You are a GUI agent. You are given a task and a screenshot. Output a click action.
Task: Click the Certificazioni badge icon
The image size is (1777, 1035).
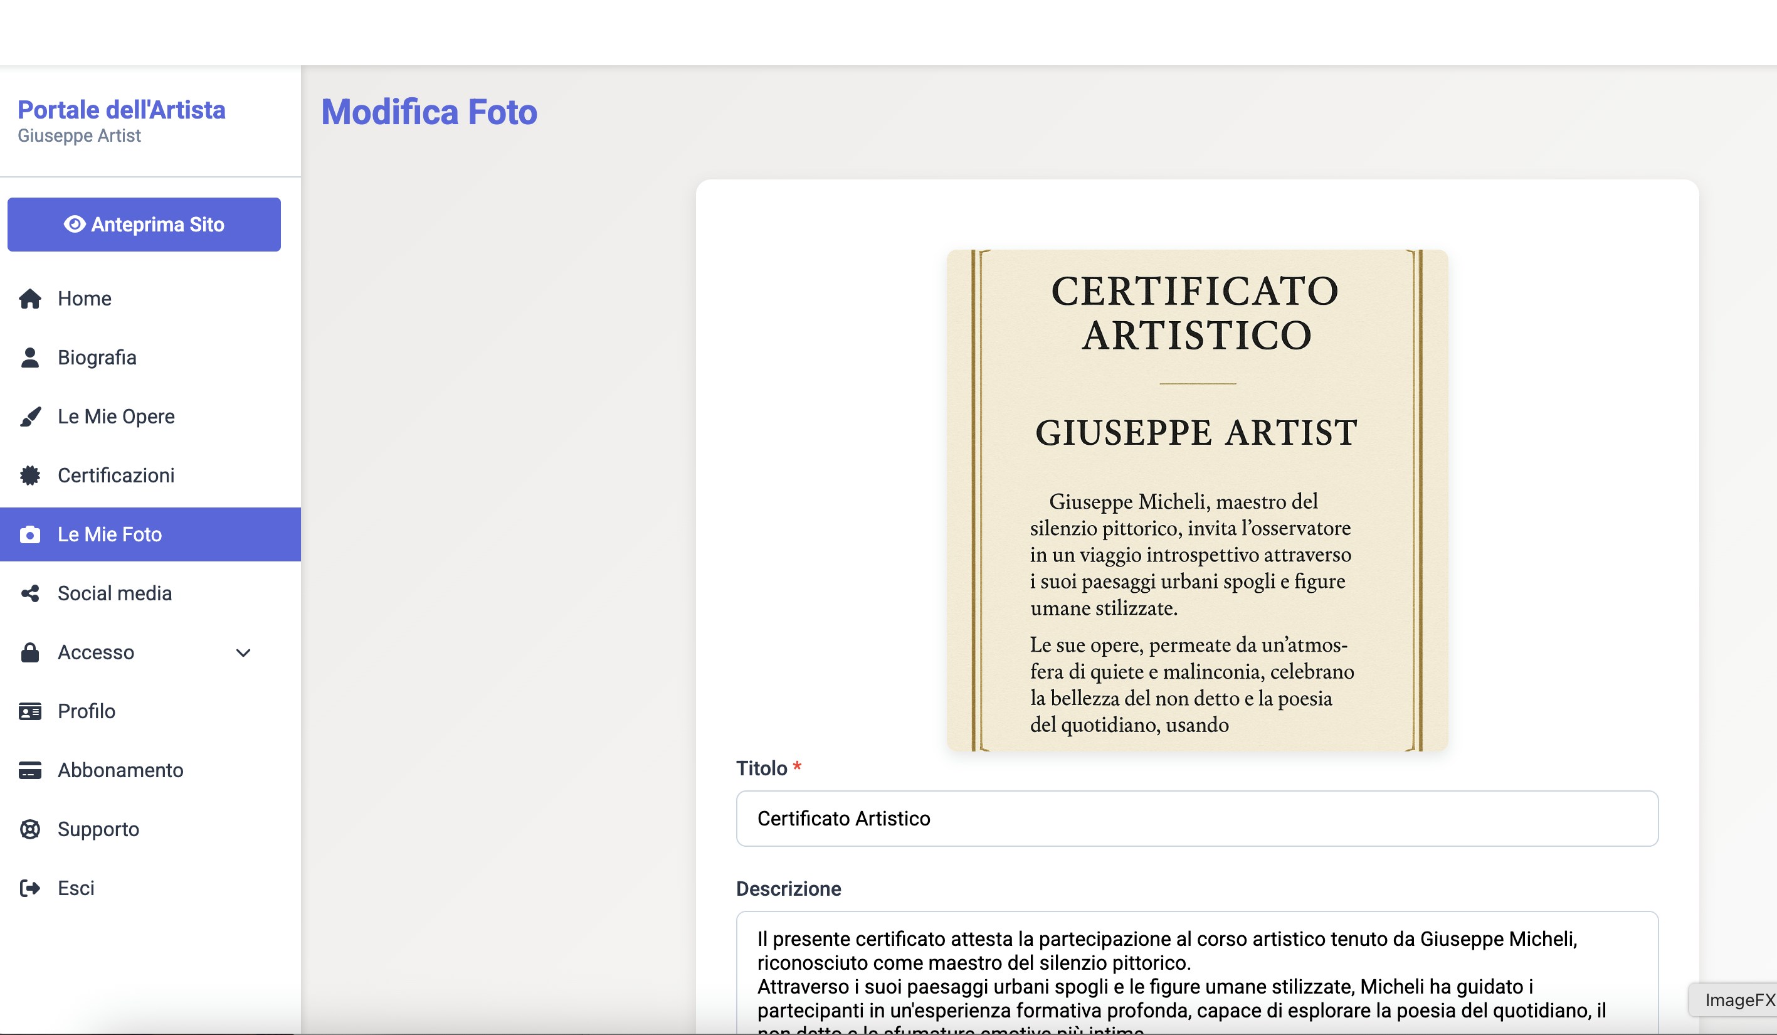(29, 475)
